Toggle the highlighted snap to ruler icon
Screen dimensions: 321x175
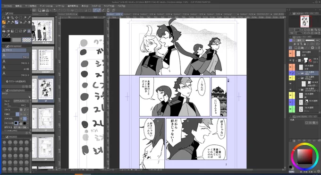tap(95, 10)
